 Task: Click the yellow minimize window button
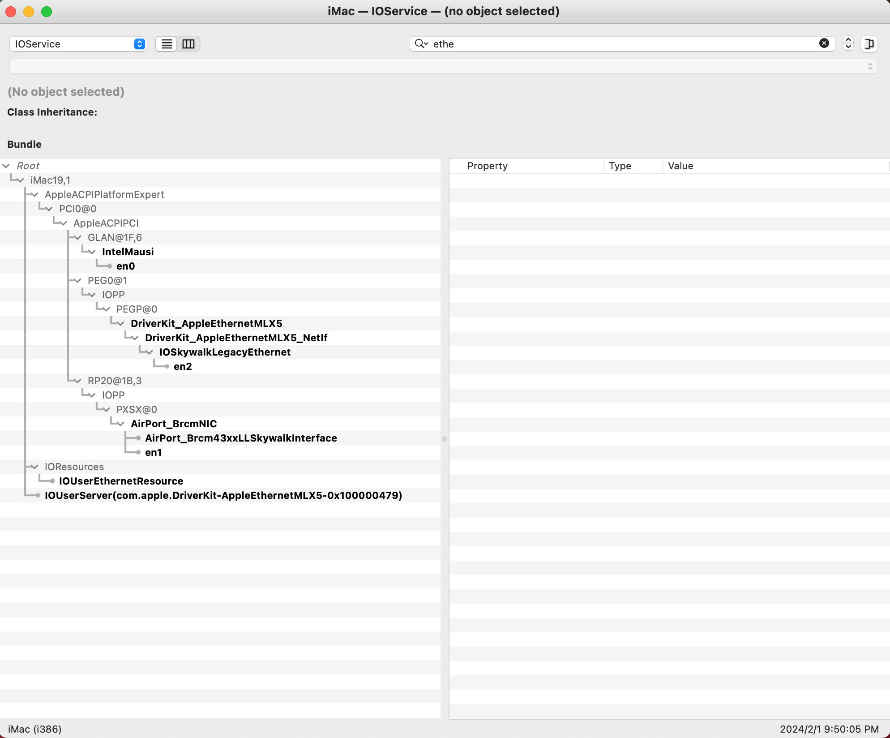tap(29, 12)
